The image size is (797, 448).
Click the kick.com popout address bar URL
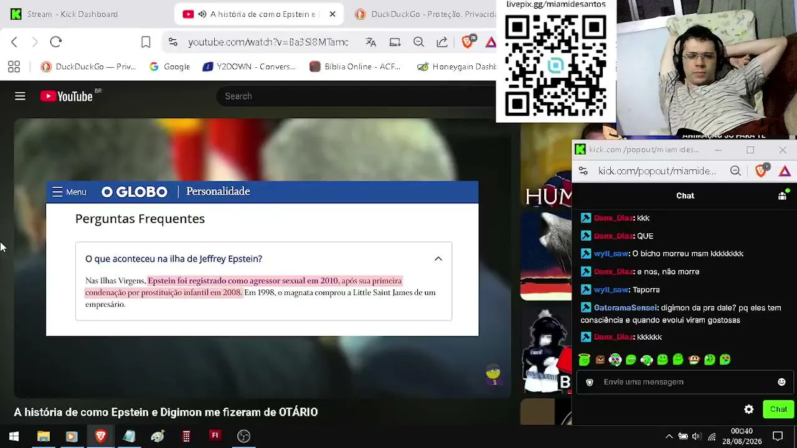tap(657, 171)
